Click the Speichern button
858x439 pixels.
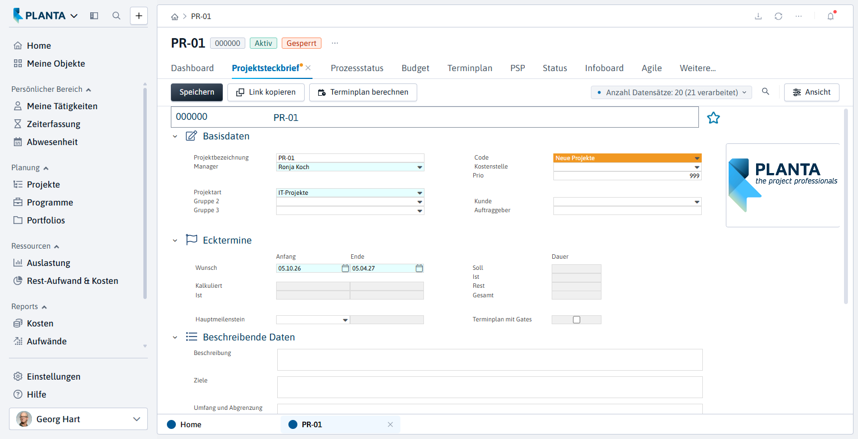pos(197,92)
